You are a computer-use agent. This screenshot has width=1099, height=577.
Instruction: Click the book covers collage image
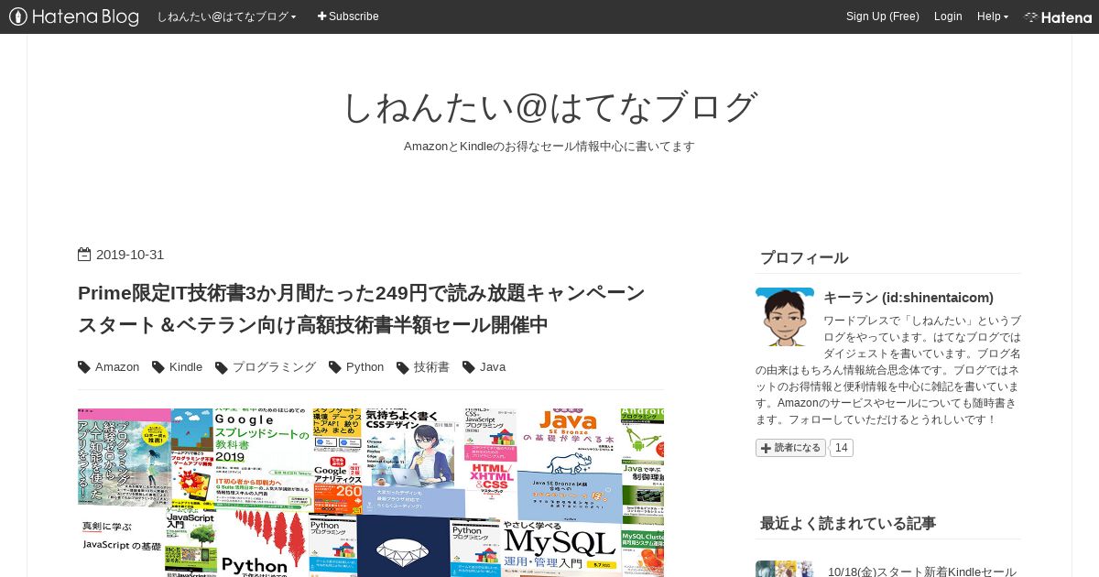click(x=371, y=493)
